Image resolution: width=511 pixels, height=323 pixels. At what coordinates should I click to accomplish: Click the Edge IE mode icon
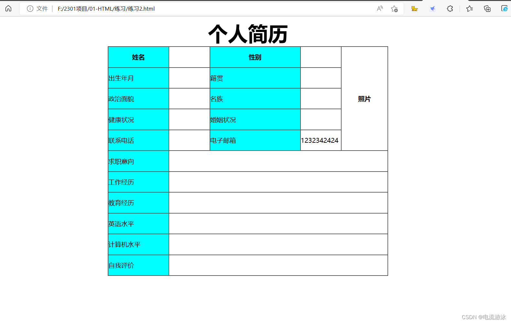coord(505,9)
